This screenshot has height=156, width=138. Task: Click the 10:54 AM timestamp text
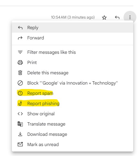pyautogui.click(x=73, y=17)
